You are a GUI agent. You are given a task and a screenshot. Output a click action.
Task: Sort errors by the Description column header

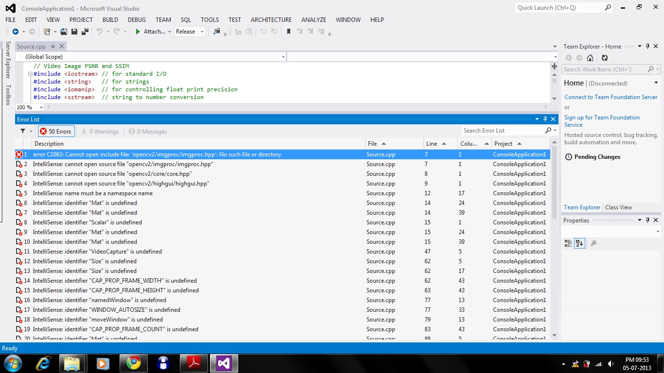[198, 144]
